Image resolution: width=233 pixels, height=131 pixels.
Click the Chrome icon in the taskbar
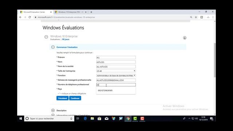click(128, 119)
